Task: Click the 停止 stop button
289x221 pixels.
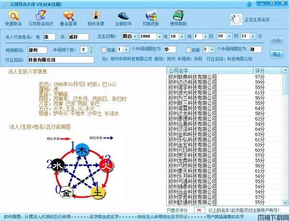Action: pos(276,54)
